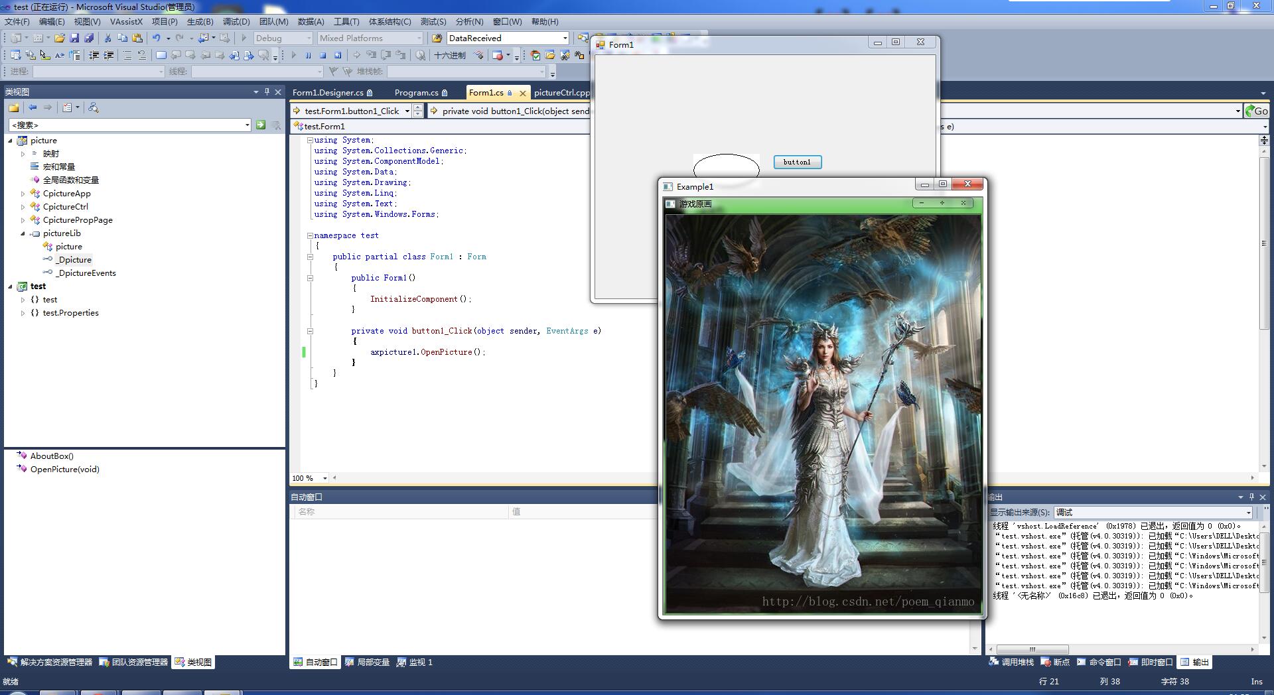The height and width of the screenshot is (695, 1274).
Task: Click button1 in the Form1 window
Action: click(x=797, y=162)
